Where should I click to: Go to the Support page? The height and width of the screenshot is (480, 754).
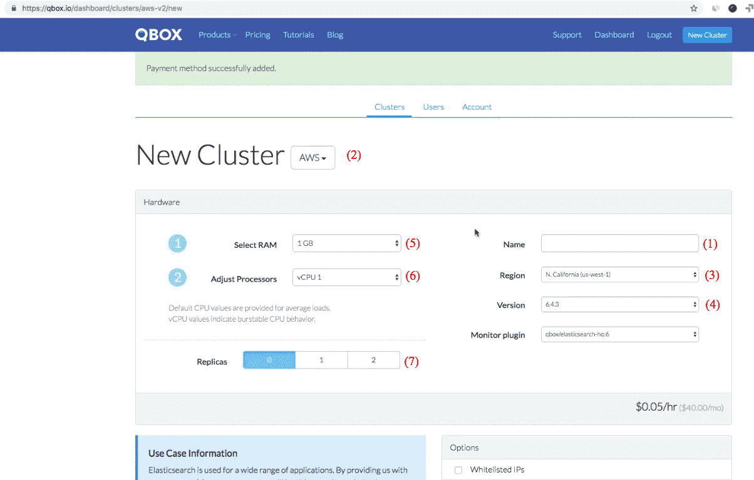click(x=567, y=35)
